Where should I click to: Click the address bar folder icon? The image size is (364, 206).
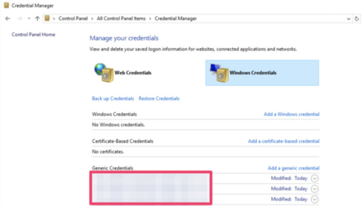[48, 18]
